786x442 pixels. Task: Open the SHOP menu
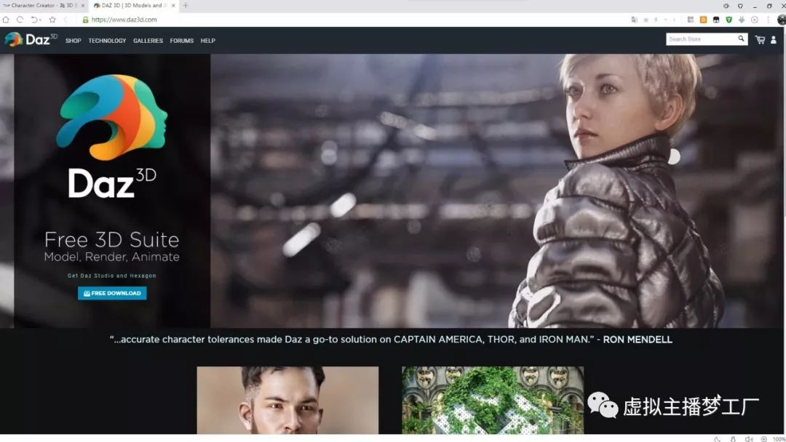point(74,41)
